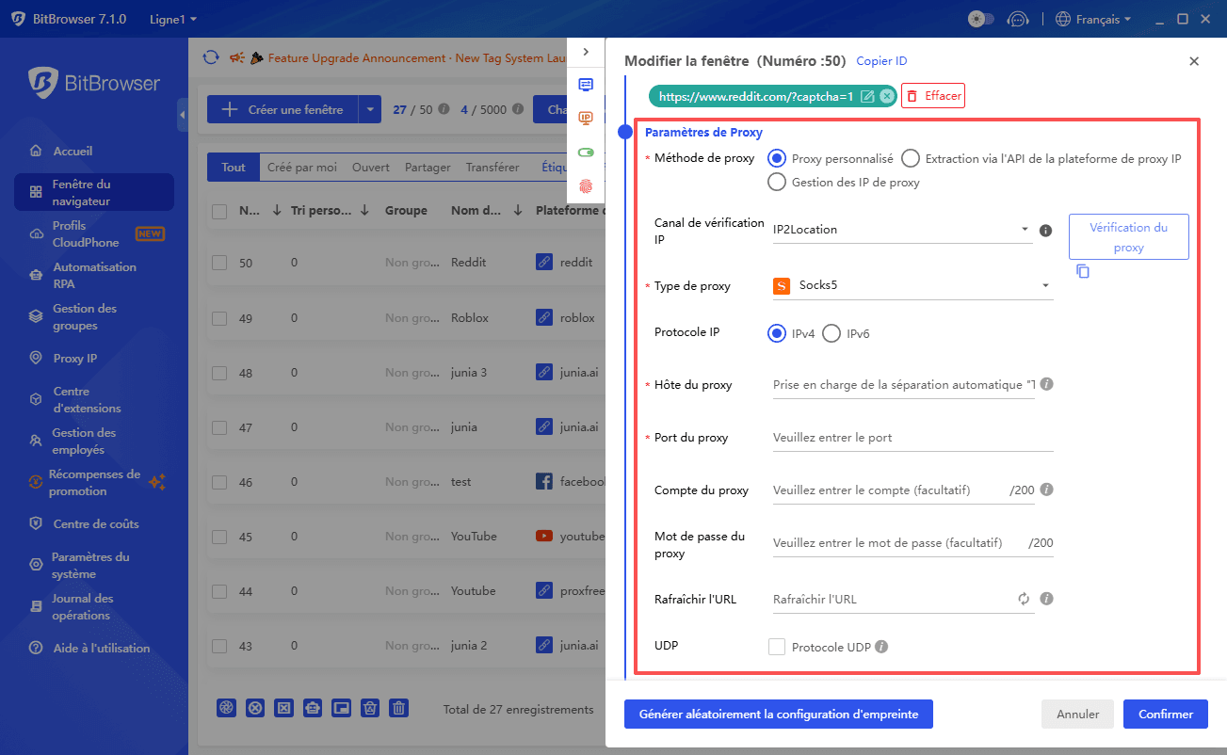The width and height of the screenshot is (1227, 755).
Task: Open the customer support headset icon
Action: pyautogui.click(x=1017, y=19)
